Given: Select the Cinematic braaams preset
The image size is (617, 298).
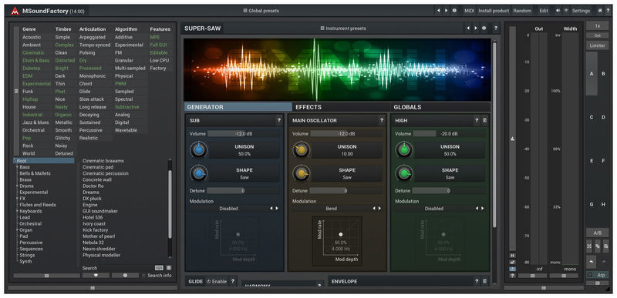Looking at the screenshot, I should 103,161.
